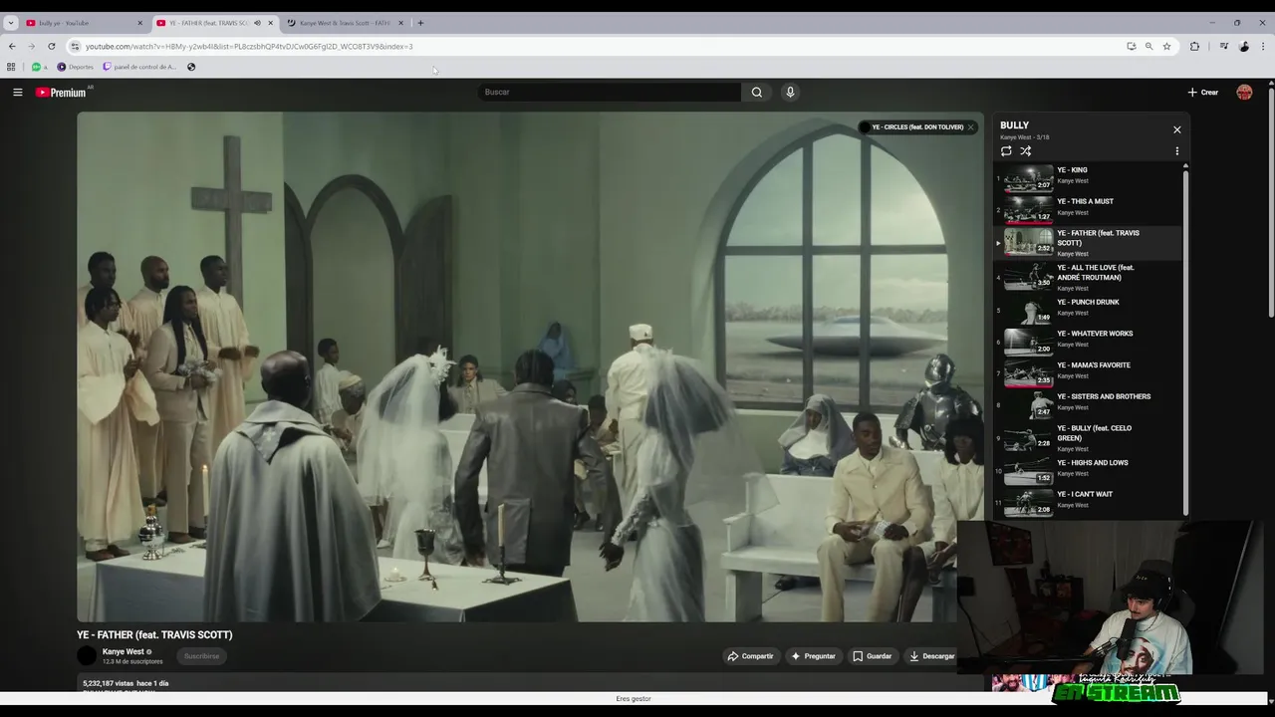Open the apps grid in bookmarks bar
This screenshot has height=717, width=1275.
pos(11,67)
